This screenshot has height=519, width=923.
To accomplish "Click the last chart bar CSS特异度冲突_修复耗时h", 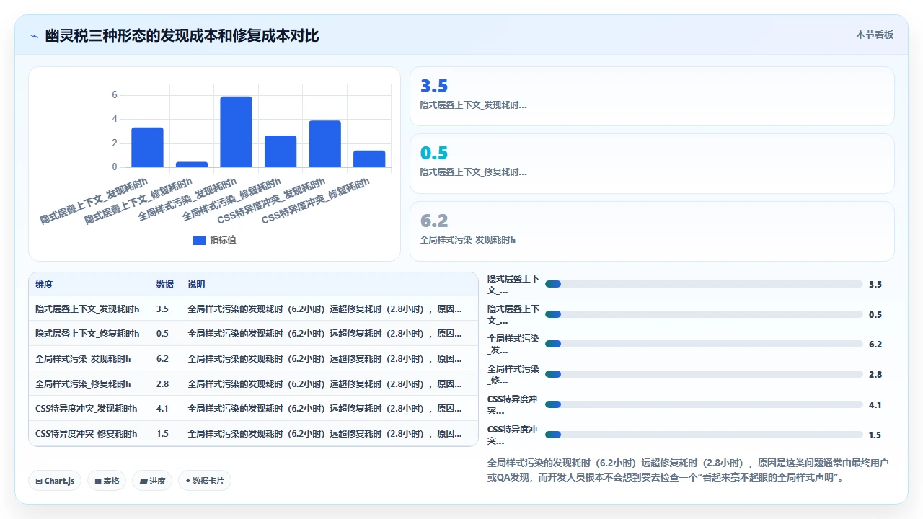I will click(369, 159).
